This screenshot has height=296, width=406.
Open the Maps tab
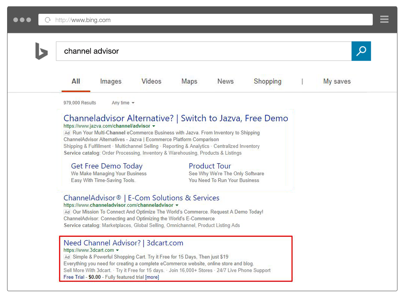point(189,82)
